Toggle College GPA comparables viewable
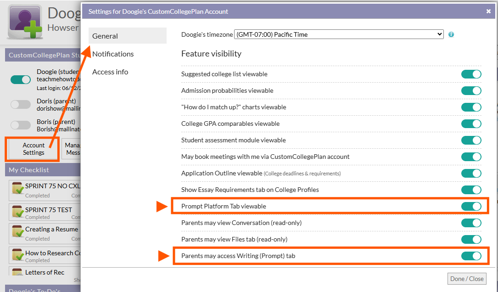The height and width of the screenshot is (292, 498). (471, 124)
